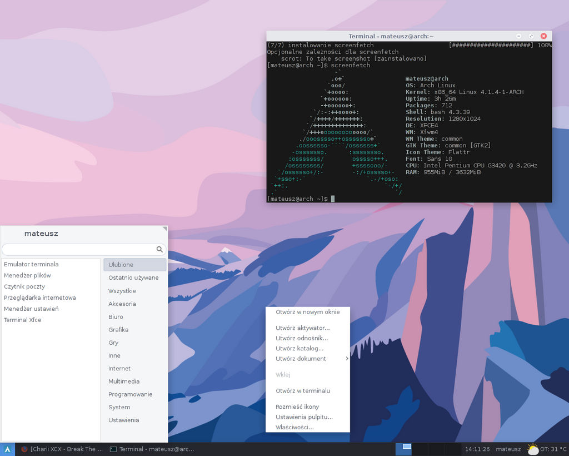Choose Utwórz odnośnik... entry
The width and height of the screenshot is (569, 456).
[308, 338]
